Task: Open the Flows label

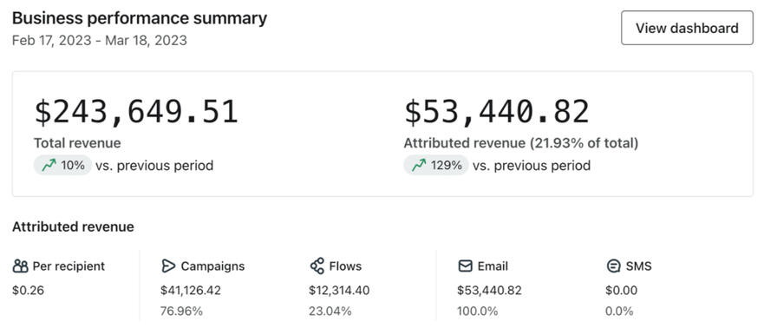Action: tap(345, 266)
